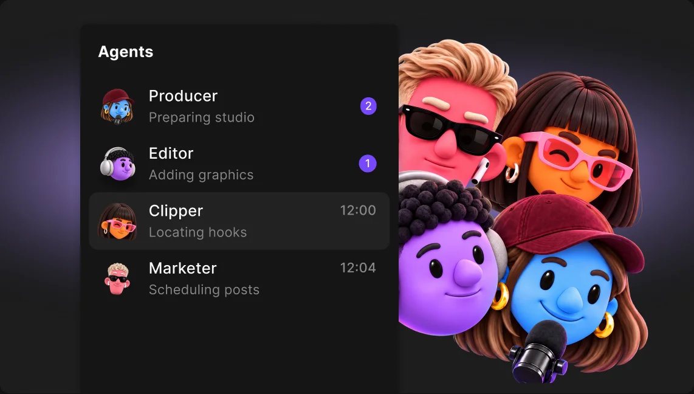This screenshot has width=694, height=394.
Task: Click the Producer agent avatar icon
Action: (117, 106)
